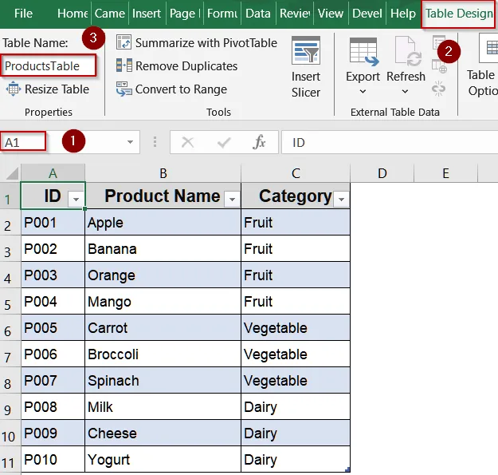Click the Select All corner triangle

click(13, 174)
